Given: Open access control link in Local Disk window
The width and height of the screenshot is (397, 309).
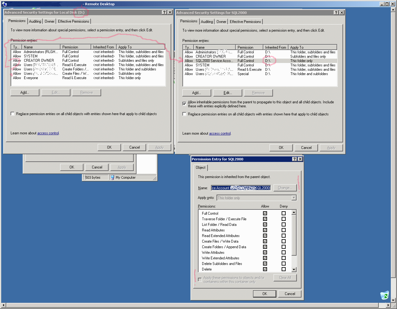Looking at the screenshot, I should click(x=48, y=133).
